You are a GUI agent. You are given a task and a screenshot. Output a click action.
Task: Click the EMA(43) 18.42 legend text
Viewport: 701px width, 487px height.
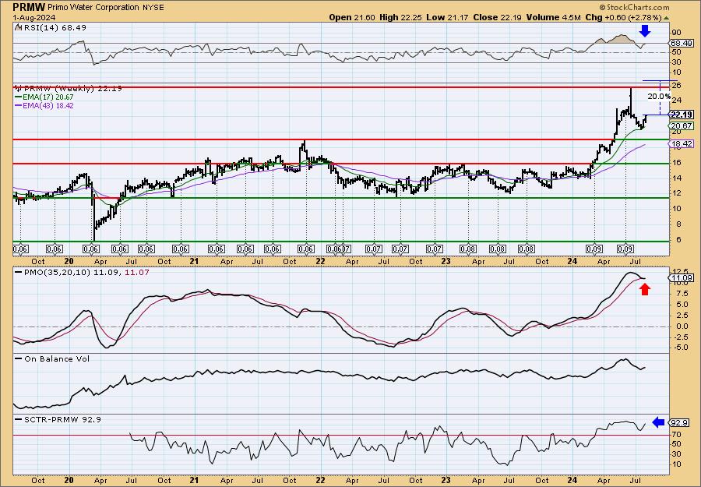[x=48, y=106]
